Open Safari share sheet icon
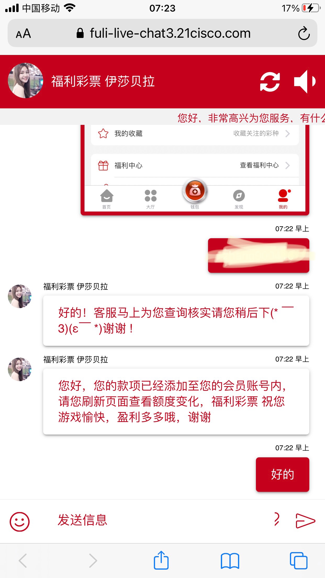 point(161,560)
